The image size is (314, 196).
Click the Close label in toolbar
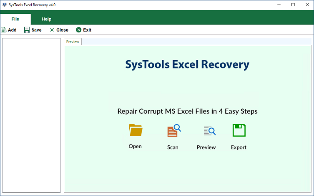[62, 30]
